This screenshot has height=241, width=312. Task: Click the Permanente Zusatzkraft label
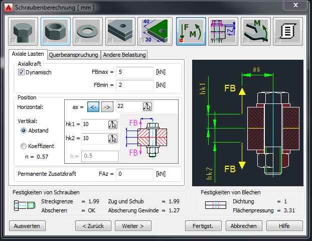tap(47, 174)
